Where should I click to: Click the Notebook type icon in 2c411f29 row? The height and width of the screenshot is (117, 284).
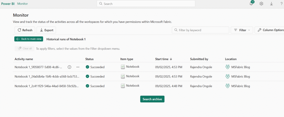[123, 86]
